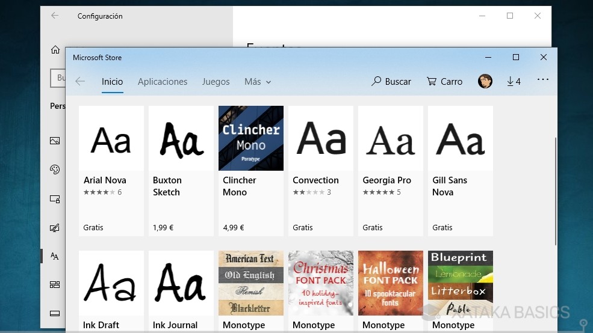Open the Convection font thumbnail
This screenshot has width=593, height=333.
point(321,138)
